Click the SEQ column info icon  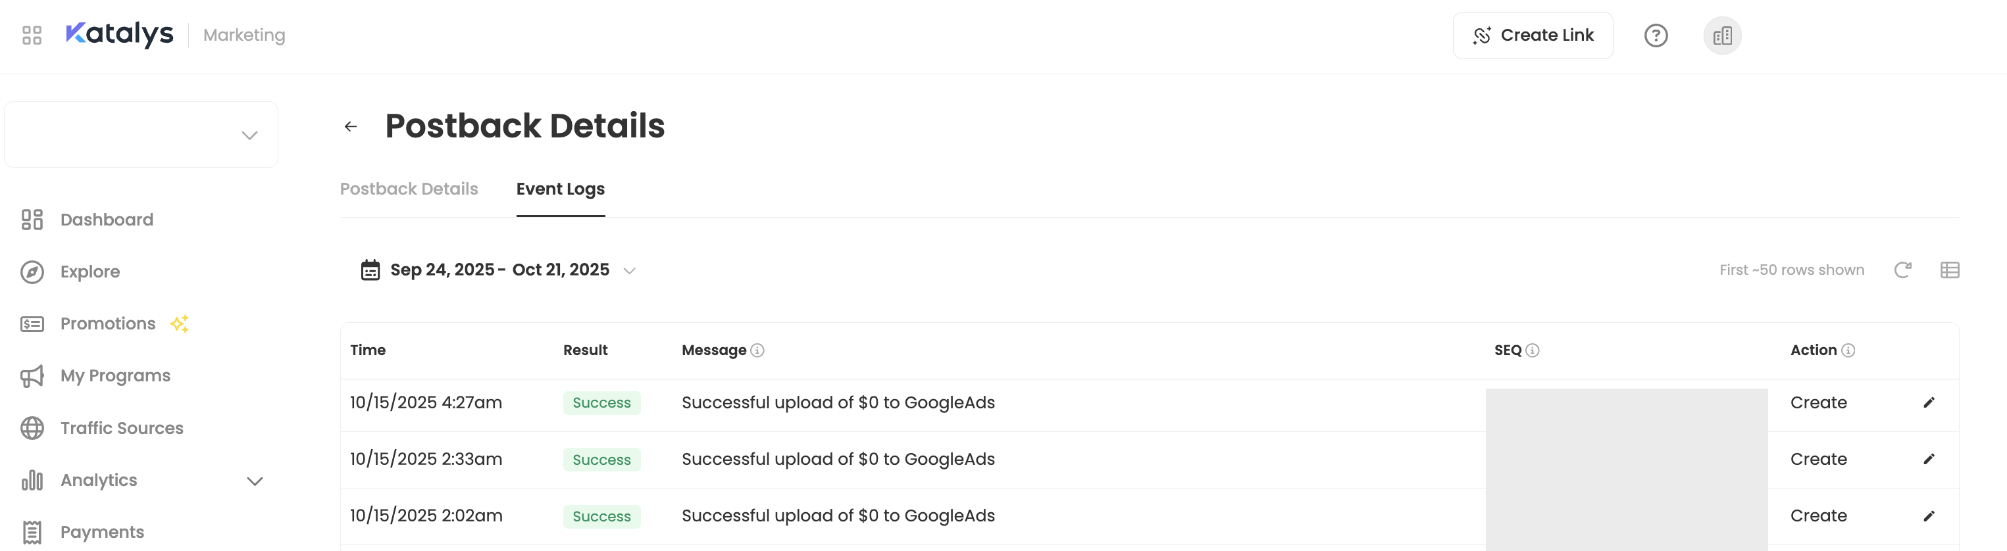point(1533,350)
